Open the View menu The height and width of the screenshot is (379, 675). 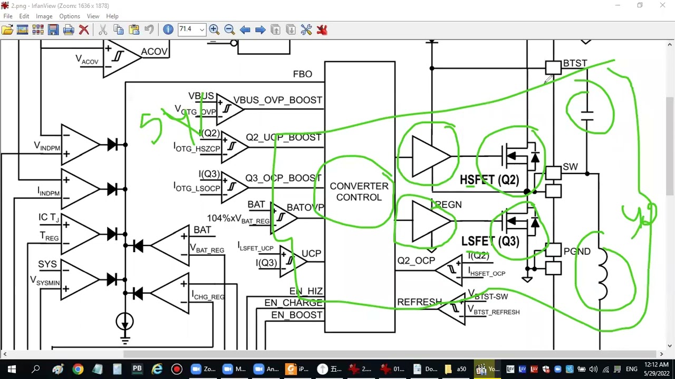(93, 16)
